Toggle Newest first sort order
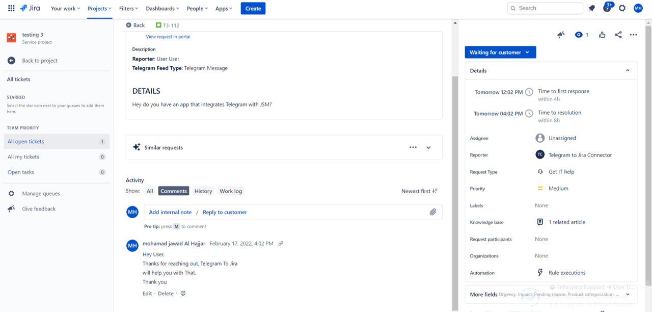 [419, 191]
